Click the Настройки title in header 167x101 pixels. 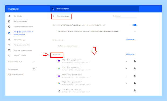pos(13,9)
